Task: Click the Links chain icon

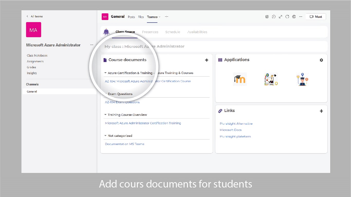Action: click(x=220, y=111)
